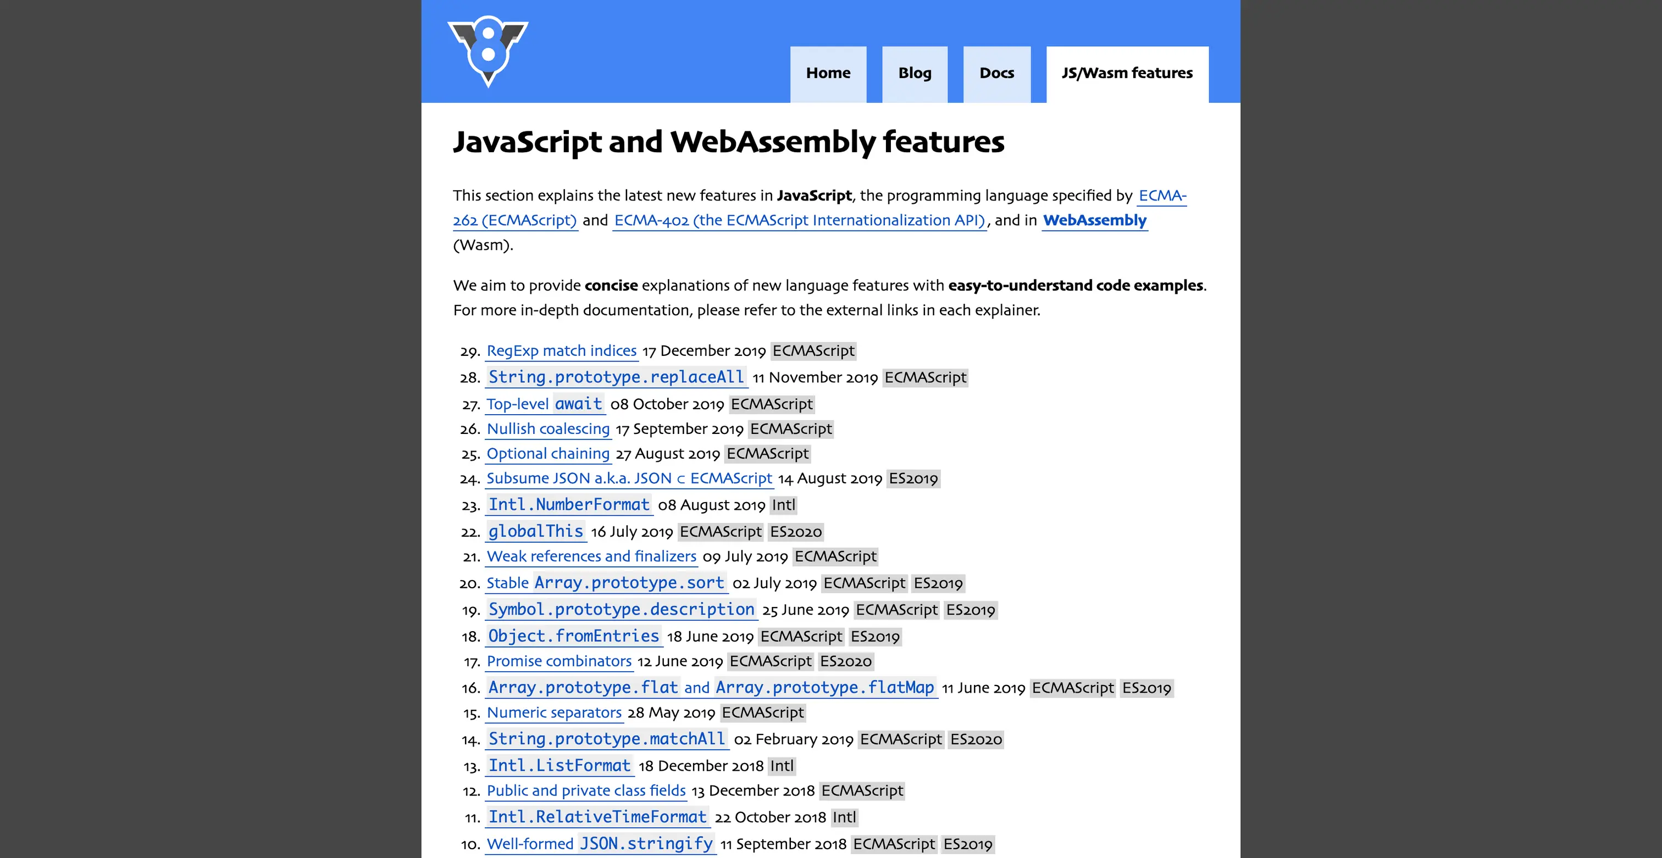Open the Weak references and finalizers link
The image size is (1662, 858).
[591, 556]
